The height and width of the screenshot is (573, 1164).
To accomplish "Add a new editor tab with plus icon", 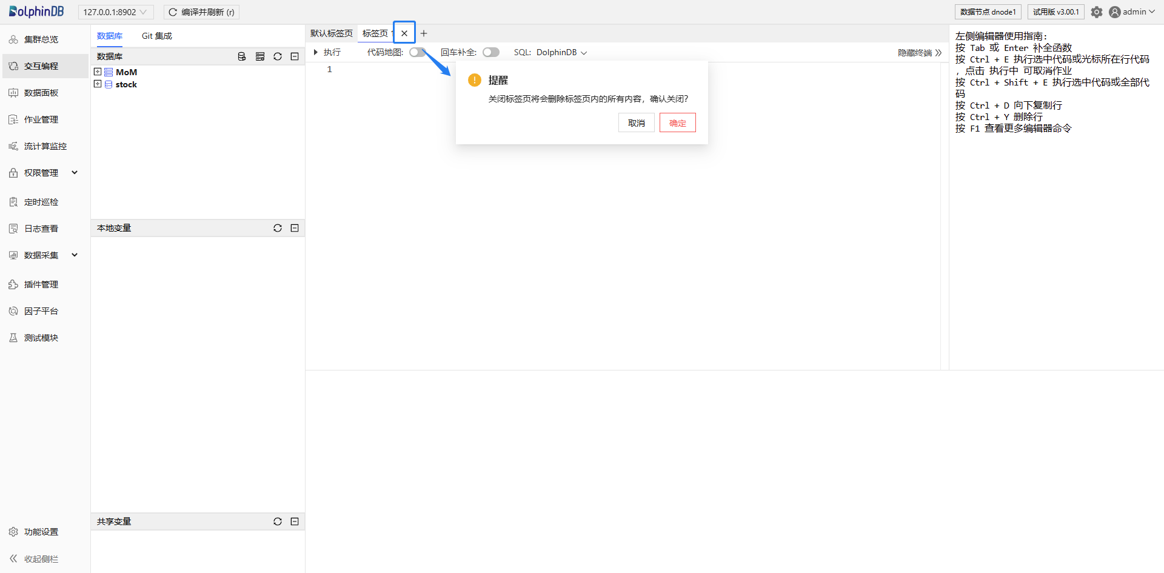I will click(x=424, y=33).
